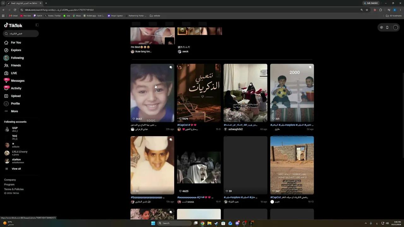The height and width of the screenshot is (227, 404).
Task: Expand Terms & Policies footer section
Action: point(14,189)
